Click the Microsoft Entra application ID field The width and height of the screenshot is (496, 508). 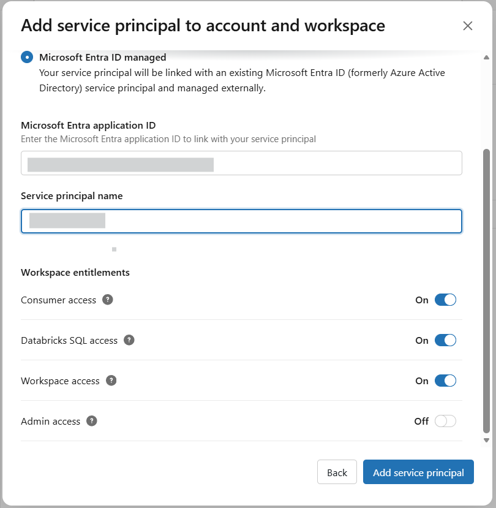click(x=241, y=163)
